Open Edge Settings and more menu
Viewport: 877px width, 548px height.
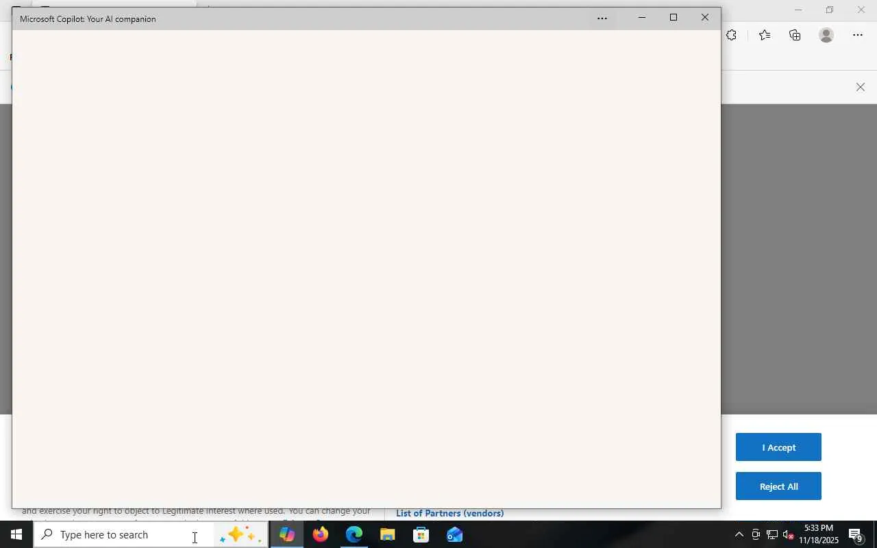click(x=858, y=35)
